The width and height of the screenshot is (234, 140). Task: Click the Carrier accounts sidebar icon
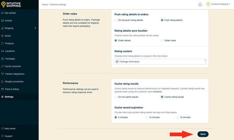point(3,66)
